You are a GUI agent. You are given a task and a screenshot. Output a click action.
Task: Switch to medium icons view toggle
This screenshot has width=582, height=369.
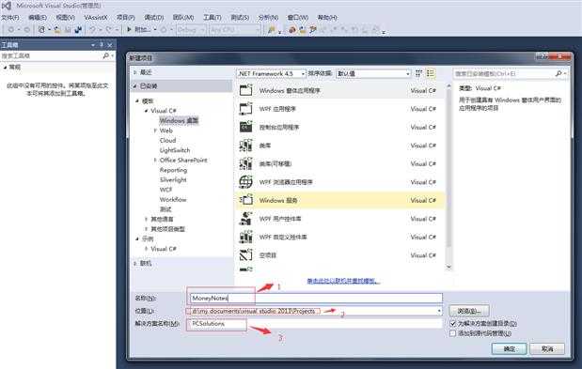[418, 73]
